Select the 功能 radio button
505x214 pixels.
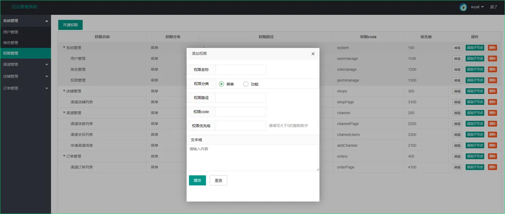[246, 84]
